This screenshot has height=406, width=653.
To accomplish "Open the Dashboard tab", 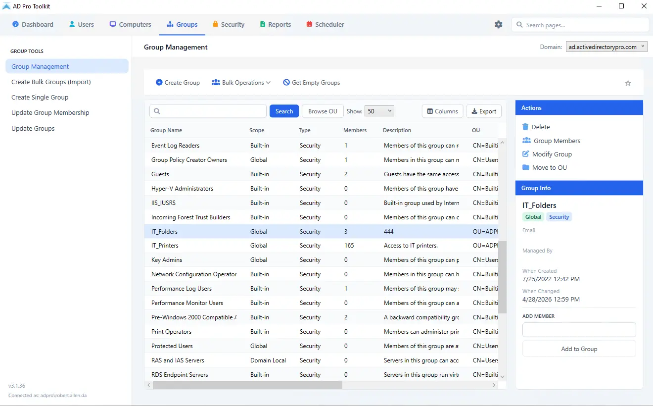I will tap(33, 24).
